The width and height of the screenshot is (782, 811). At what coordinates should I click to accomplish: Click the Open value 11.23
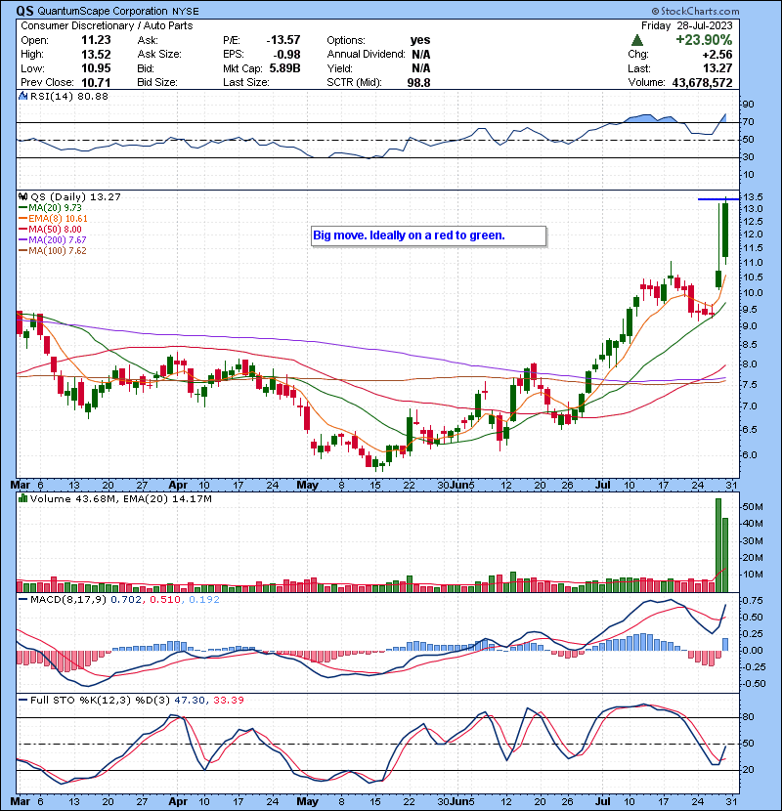96,40
